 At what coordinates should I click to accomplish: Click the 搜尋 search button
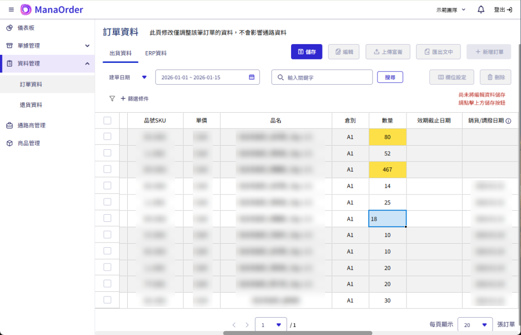click(x=390, y=77)
